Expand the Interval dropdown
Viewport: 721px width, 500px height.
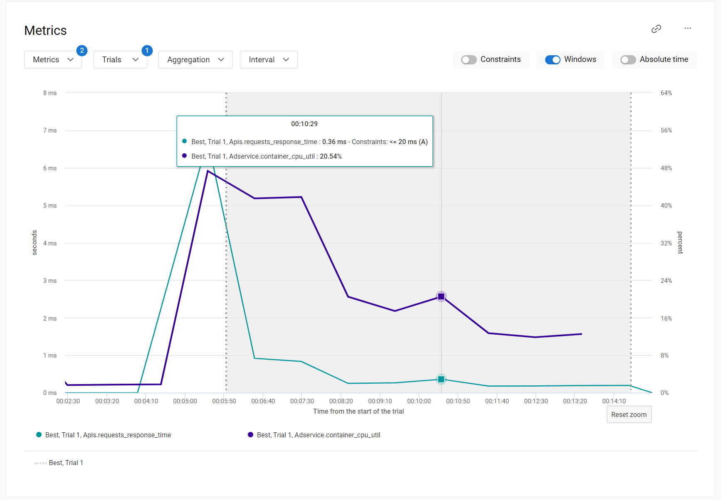coord(269,60)
